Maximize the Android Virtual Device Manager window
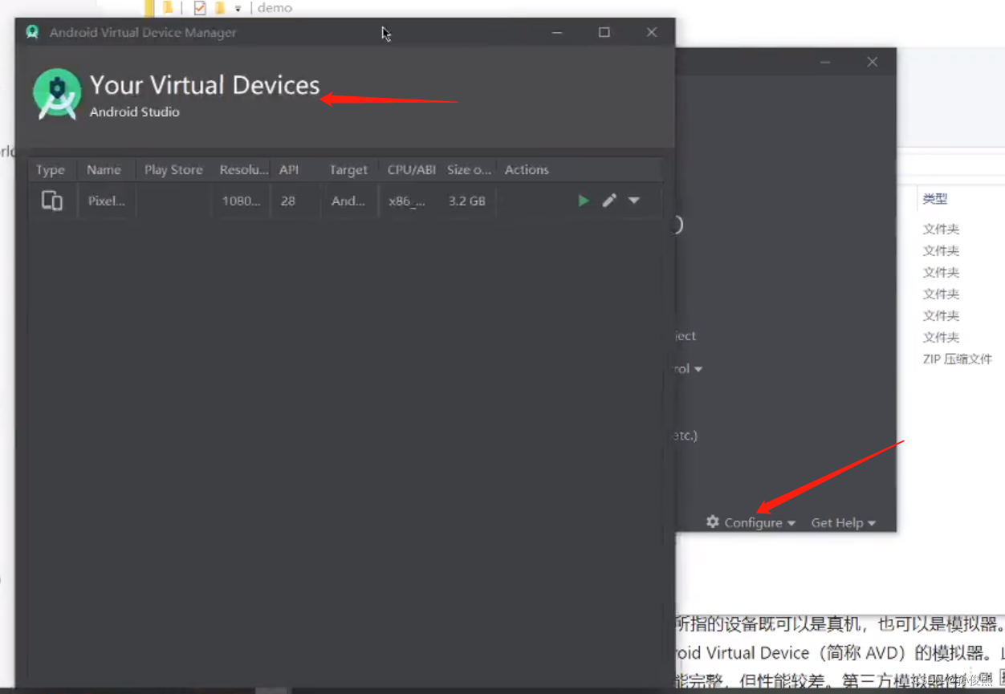 coord(604,32)
